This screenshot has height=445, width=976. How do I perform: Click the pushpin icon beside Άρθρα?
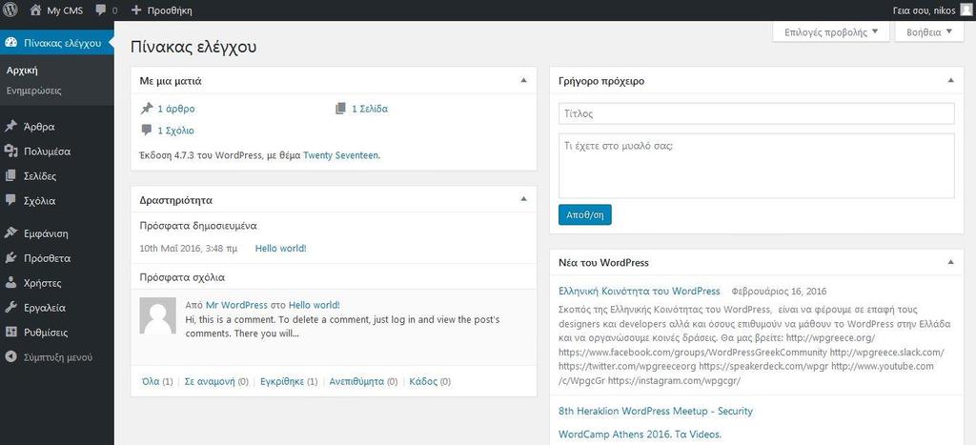pyautogui.click(x=10, y=127)
